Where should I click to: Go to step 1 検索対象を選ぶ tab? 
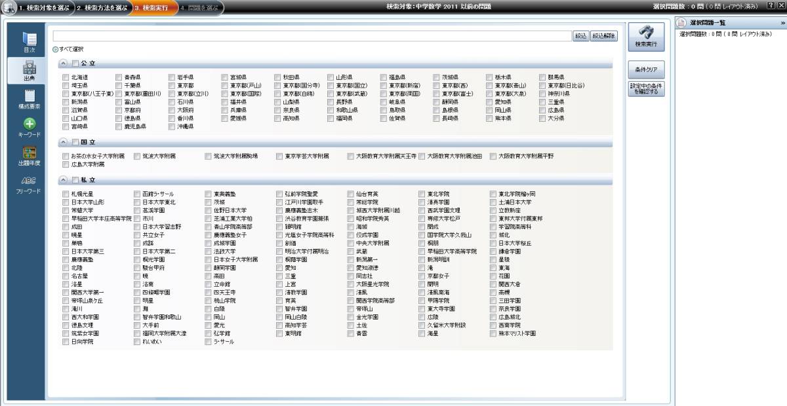(x=39, y=8)
